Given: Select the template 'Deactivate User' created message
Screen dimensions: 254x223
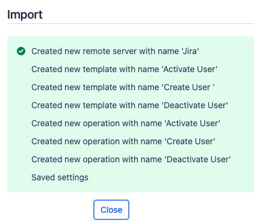Looking at the screenshot, I should (130, 105).
